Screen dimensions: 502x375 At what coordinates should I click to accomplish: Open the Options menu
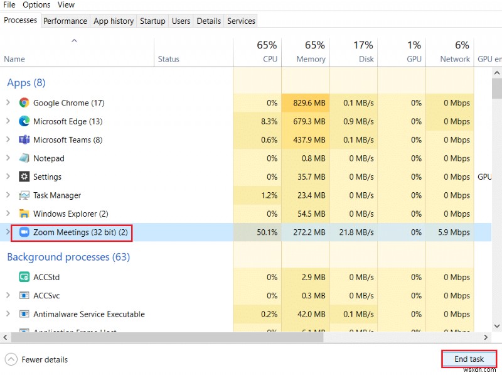pos(36,5)
